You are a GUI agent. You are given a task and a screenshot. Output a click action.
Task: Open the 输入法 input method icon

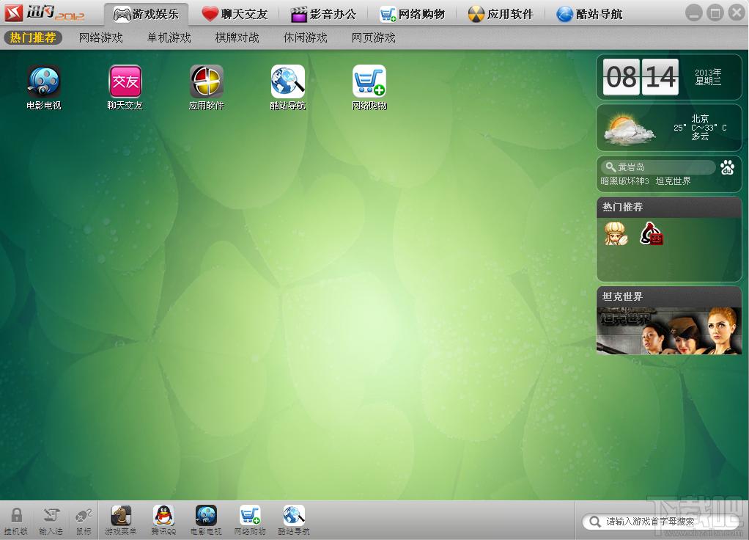(51, 521)
